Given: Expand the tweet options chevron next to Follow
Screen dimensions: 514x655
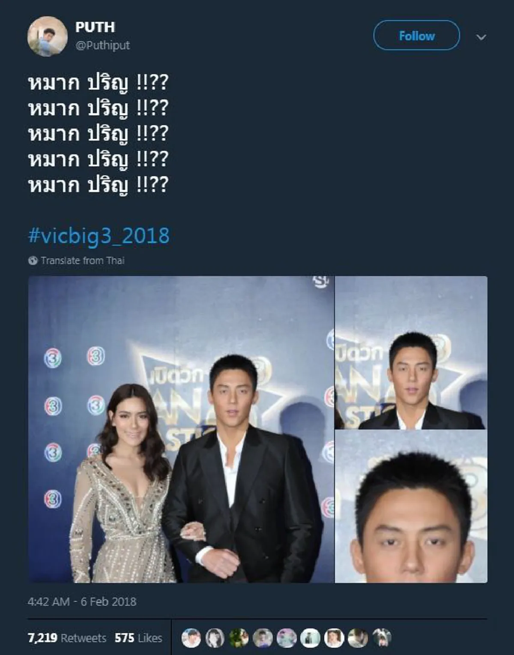Looking at the screenshot, I should coord(481,37).
